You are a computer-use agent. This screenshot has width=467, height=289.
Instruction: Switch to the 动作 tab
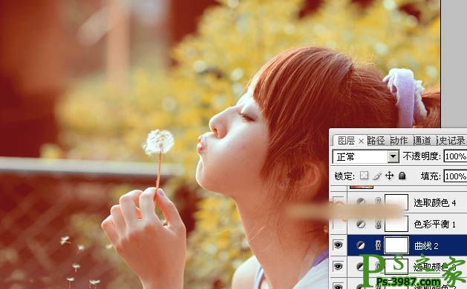tap(399, 141)
